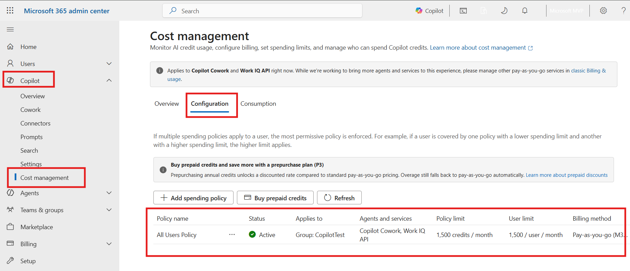Toggle dark mode moon icon
630x271 pixels.
(x=504, y=11)
